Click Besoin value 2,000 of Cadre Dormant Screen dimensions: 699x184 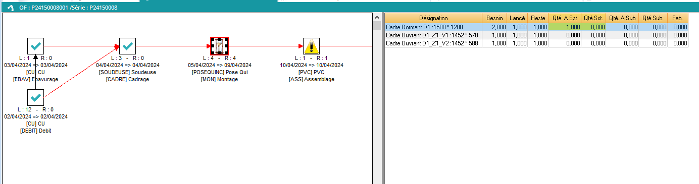click(x=494, y=27)
